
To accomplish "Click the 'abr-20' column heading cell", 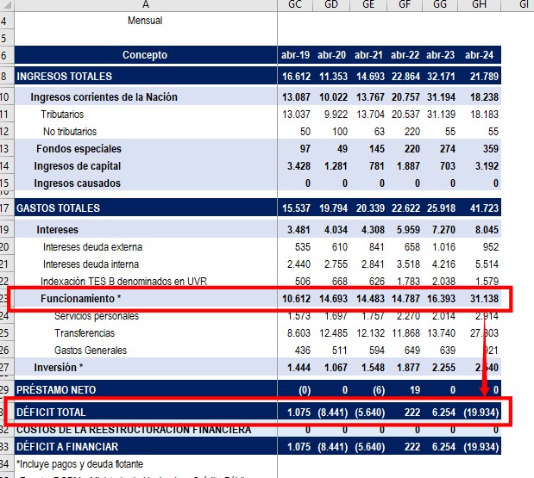I will [331, 55].
